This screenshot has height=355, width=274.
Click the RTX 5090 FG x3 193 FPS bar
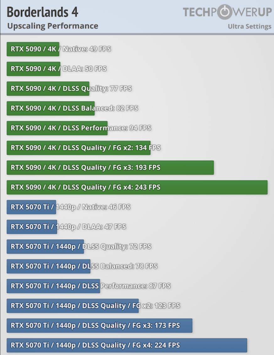point(110,167)
